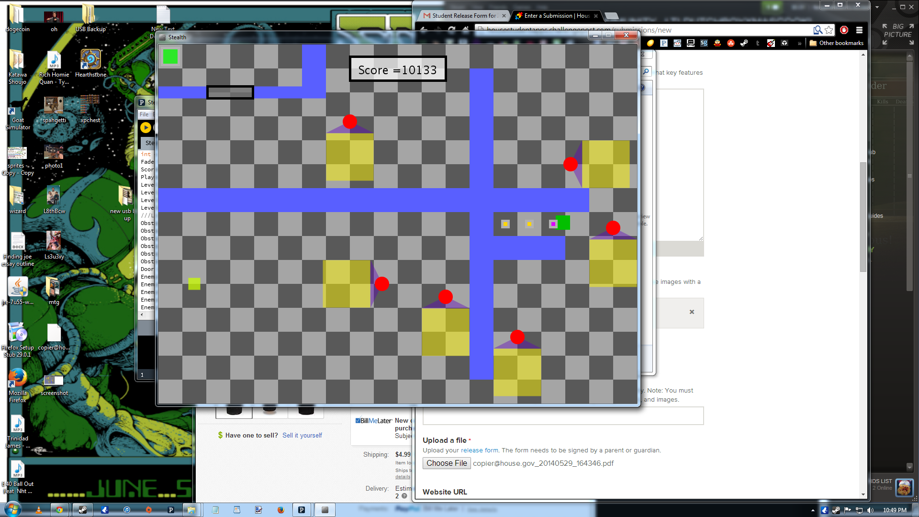Show hidden system tray icons
The image size is (919, 517).
click(813, 510)
